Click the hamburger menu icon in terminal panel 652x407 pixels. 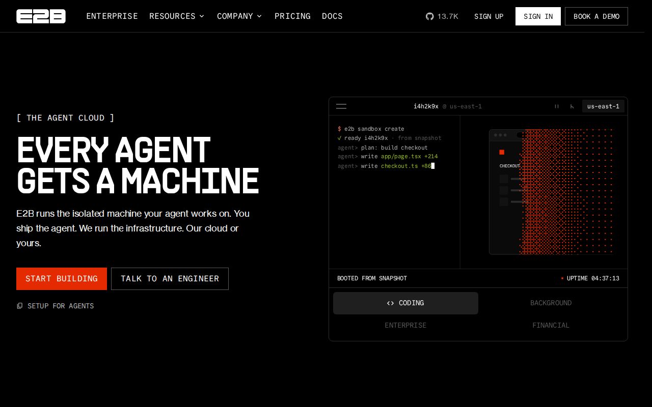[341, 106]
